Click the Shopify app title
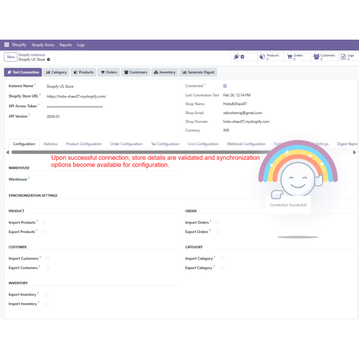The height and width of the screenshot is (359, 359). (x=19, y=44)
